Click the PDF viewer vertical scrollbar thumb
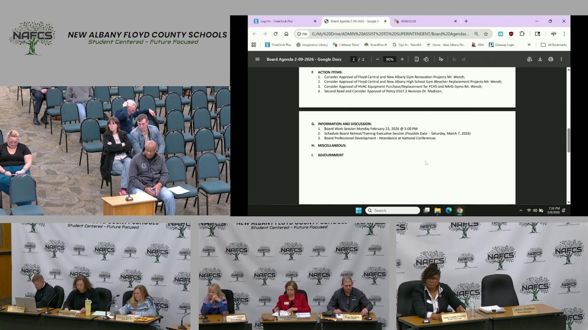This screenshot has width=588, height=330. coord(569,140)
